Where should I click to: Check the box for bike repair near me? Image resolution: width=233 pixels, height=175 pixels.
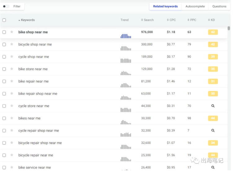4,81
